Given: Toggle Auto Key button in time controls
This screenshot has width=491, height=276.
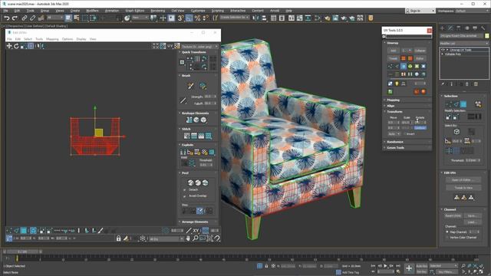Looking at the screenshot, I should [x=421, y=266].
